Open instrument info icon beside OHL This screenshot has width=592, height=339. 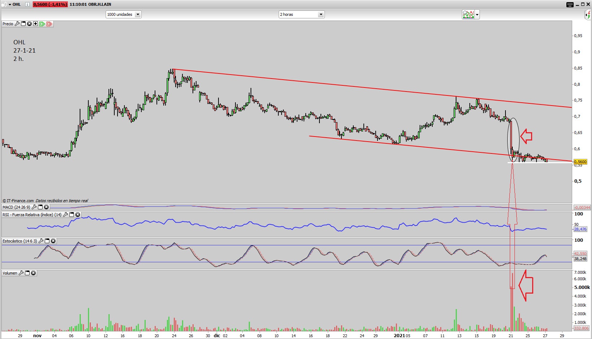click(27, 4)
